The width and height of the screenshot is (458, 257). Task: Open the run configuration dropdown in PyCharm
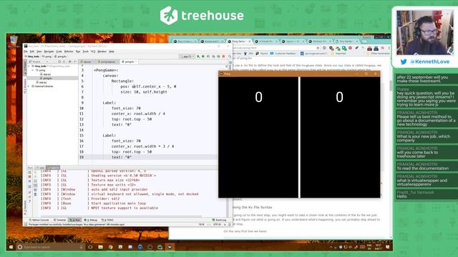[x=187, y=56]
